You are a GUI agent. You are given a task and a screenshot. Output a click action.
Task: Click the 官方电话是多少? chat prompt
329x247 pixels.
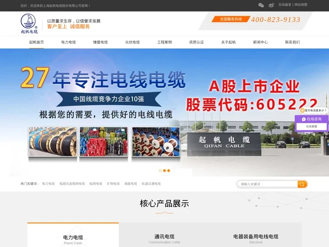point(313,111)
